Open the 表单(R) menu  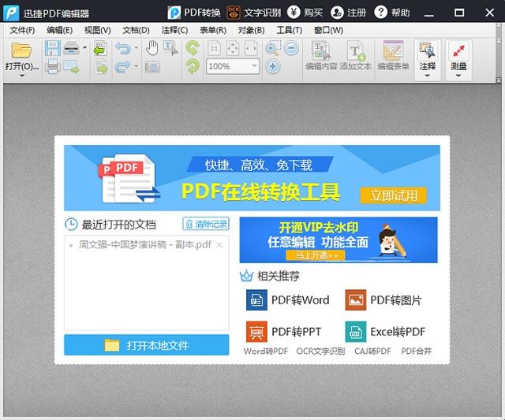213,30
